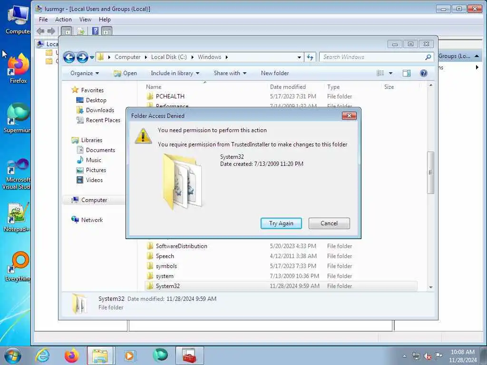
Task: Click lusrmgr show/hide console tree icon
Action: pyautogui.click(x=67, y=31)
